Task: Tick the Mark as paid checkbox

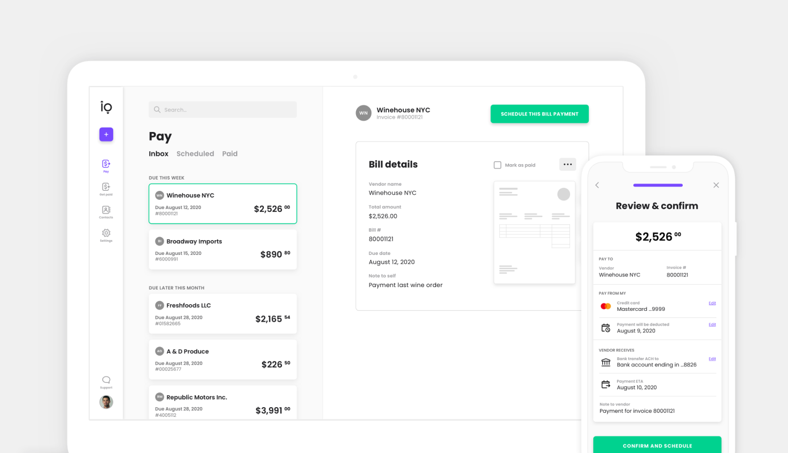Action: 498,165
